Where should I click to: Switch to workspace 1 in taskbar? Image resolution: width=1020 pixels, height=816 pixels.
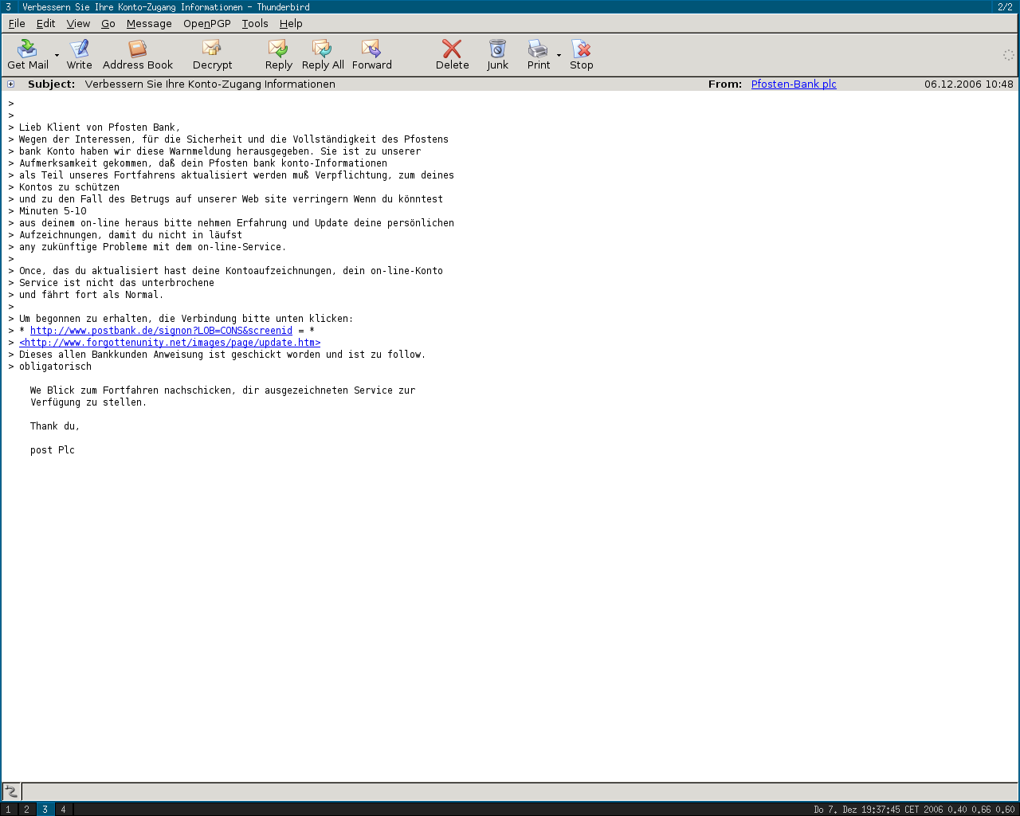coord(9,810)
